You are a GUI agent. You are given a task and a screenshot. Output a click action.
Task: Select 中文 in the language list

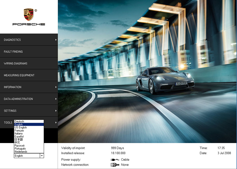coord(29,142)
